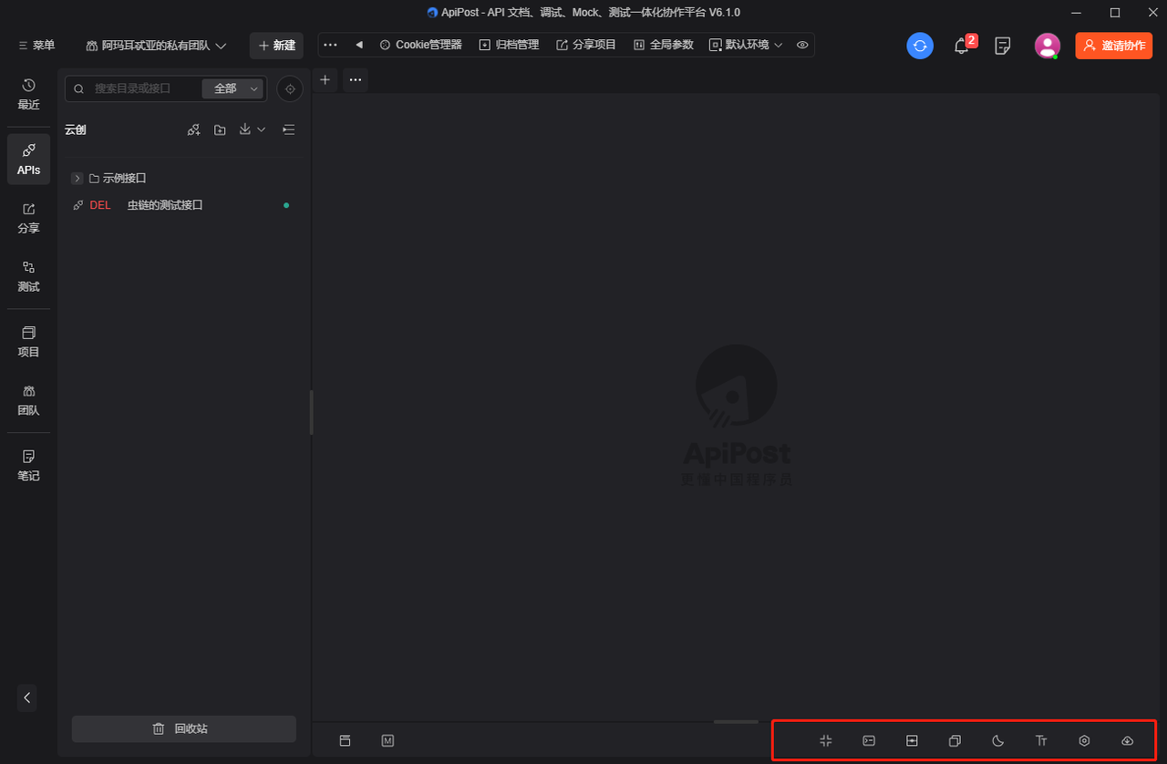The height and width of the screenshot is (764, 1167).
Task: Switch to 测试 in the sidebar
Action: pyautogui.click(x=28, y=276)
